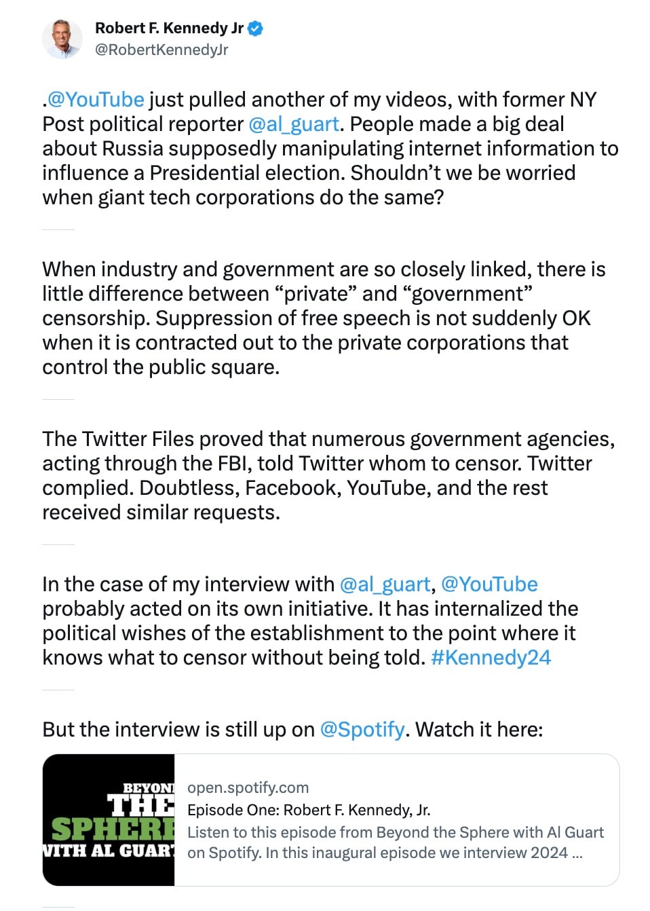
Task: Click the first tweet paragraph about pulled videos
Action: (x=330, y=149)
